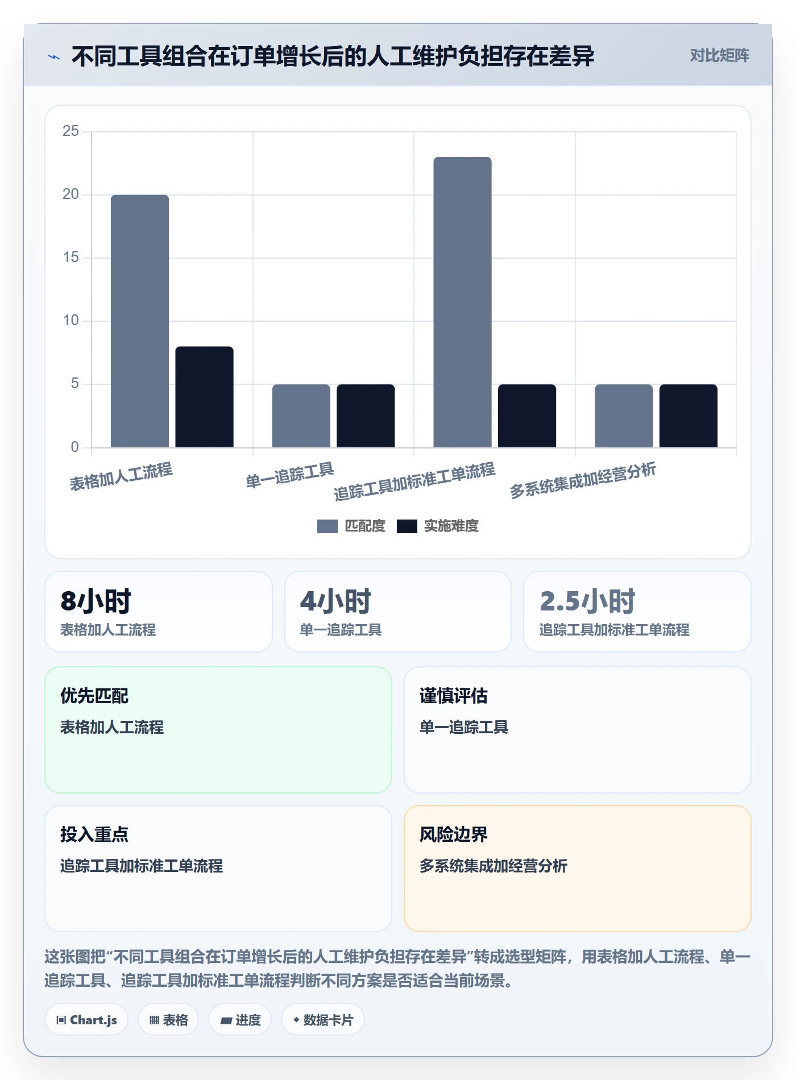This screenshot has width=796, height=1080.
Task: Click the 单一追踪工具 x-axis label
Action: tap(289, 476)
